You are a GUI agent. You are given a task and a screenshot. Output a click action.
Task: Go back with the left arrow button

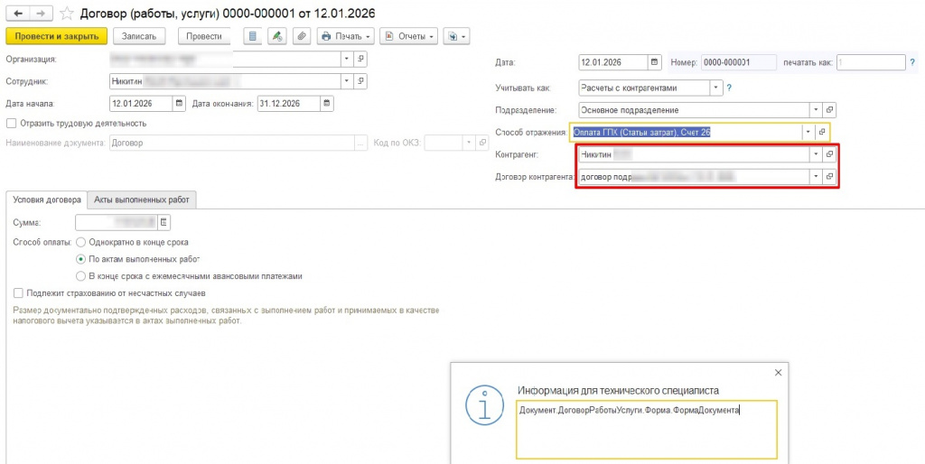pyautogui.click(x=17, y=13)
